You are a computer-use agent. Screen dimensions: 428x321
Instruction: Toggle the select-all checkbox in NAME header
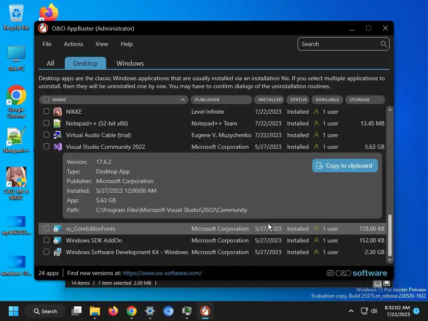tap(46, 99)
